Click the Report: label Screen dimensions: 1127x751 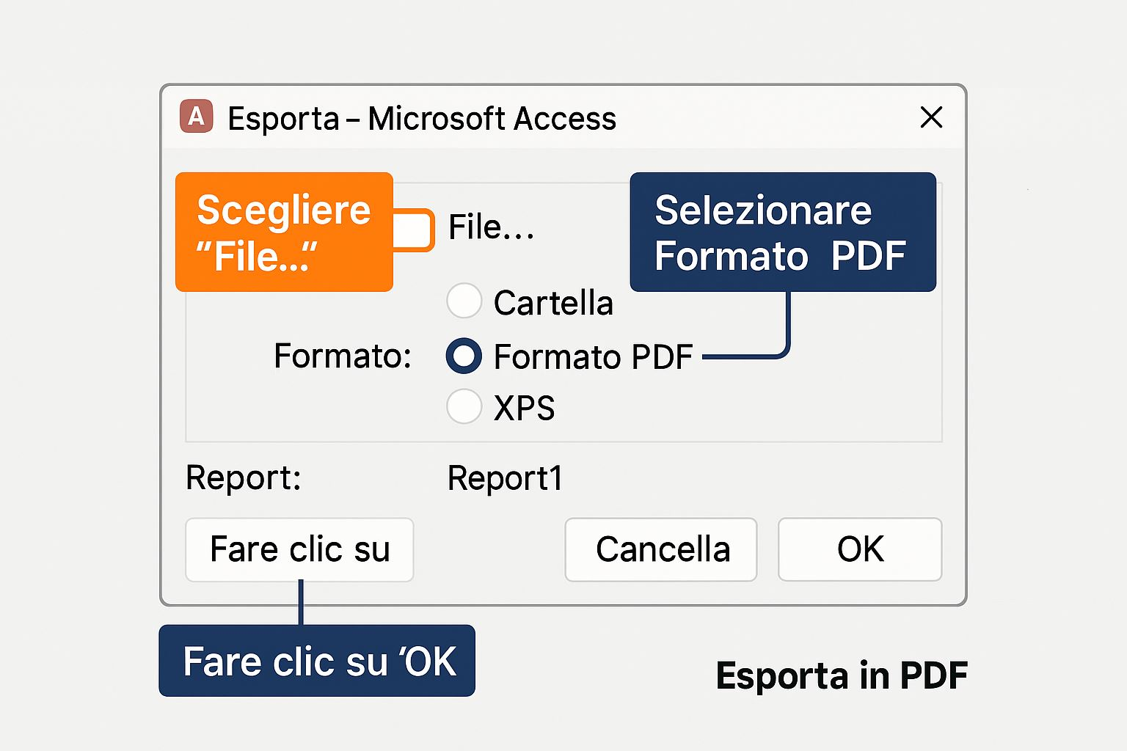[244, 478]
